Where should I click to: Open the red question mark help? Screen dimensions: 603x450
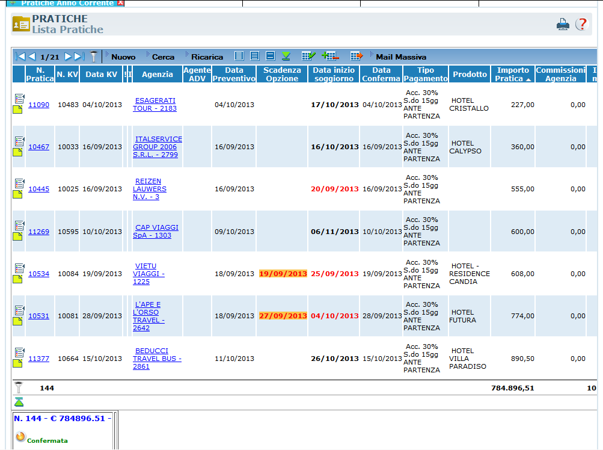(x=582, y=24)
